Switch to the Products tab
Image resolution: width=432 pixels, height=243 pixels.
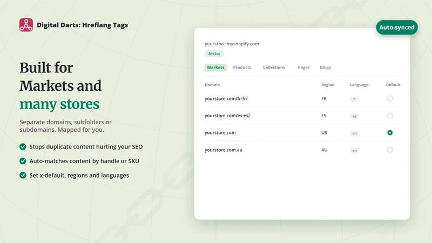pos(242,67)
